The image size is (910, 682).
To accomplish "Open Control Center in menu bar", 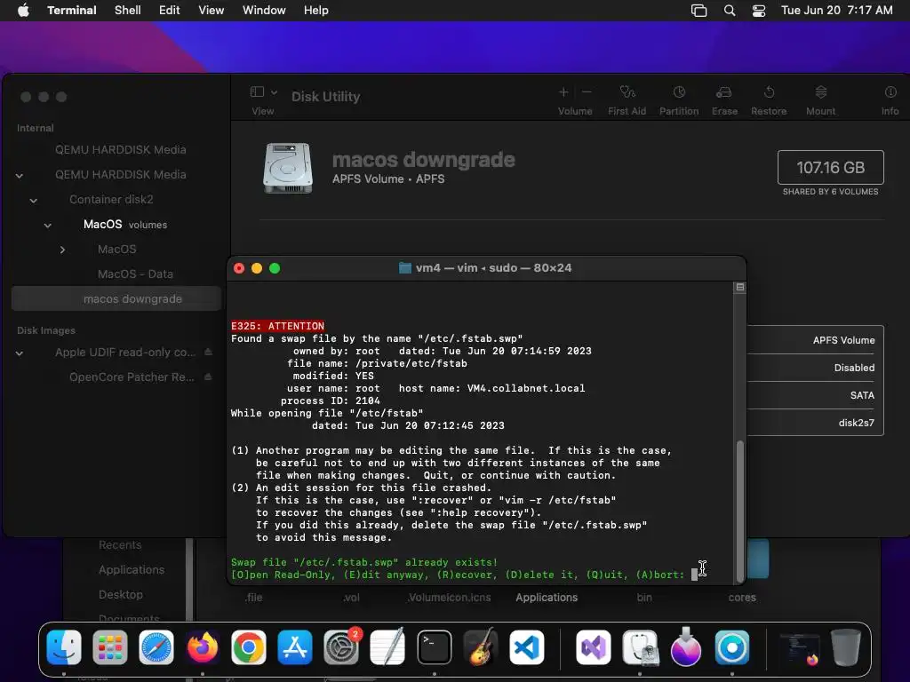I will coord(759,11).
